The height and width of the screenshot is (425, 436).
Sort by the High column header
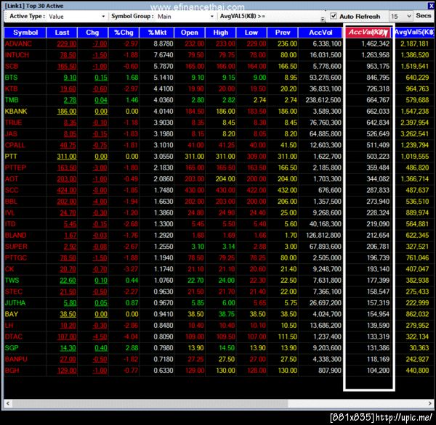coord(220,33)
